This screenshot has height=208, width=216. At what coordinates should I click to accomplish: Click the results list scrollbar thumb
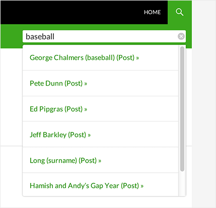coord(182,109)
